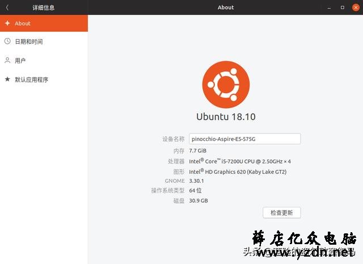Maximize the About window
The width and height of the screenshot is (363, 264).
click(343, 7)
